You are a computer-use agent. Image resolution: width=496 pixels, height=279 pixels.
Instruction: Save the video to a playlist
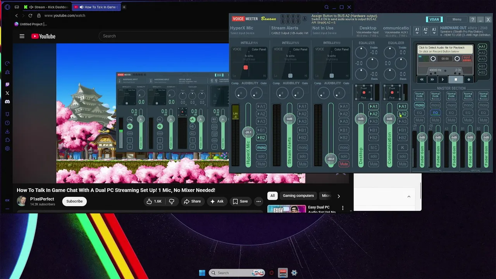point(240,201)
